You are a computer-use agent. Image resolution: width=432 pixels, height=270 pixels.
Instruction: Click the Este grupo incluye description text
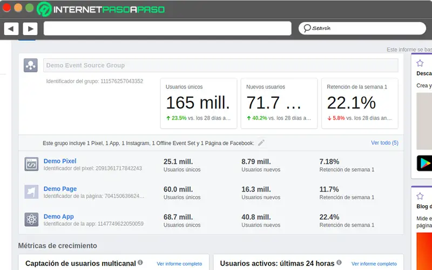[x=148, y=143]
